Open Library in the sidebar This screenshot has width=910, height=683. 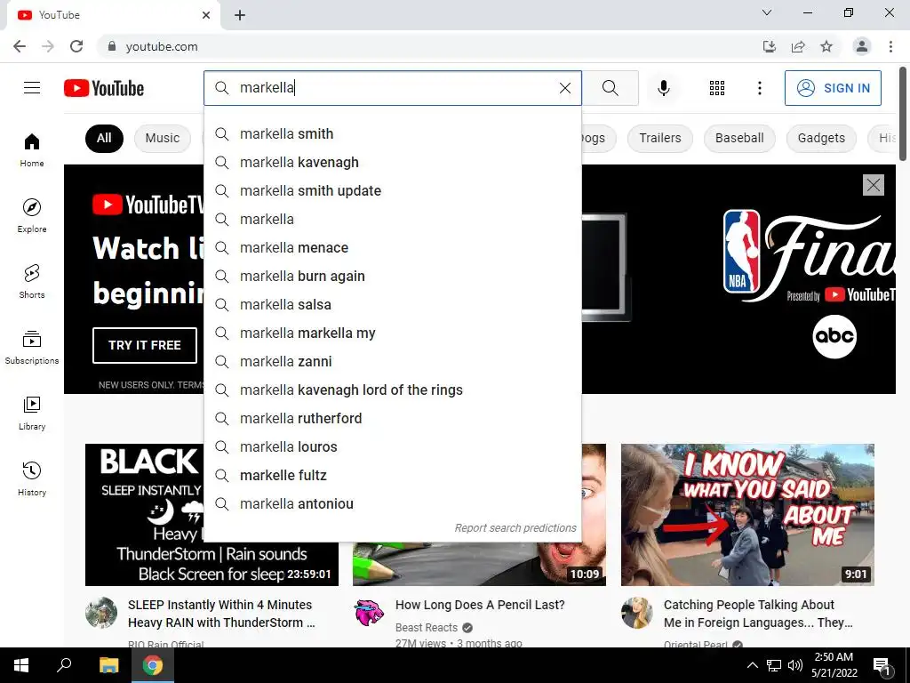[32, 413]
